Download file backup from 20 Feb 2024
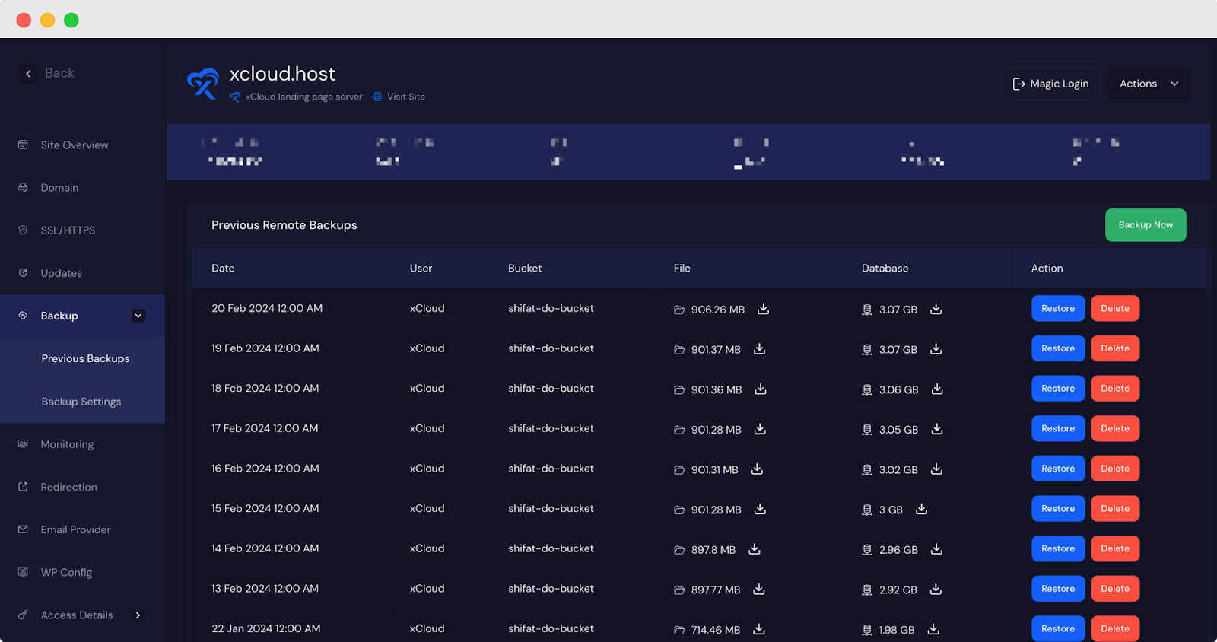Viewport: 1217px width, 642px height. click(763, 309)
